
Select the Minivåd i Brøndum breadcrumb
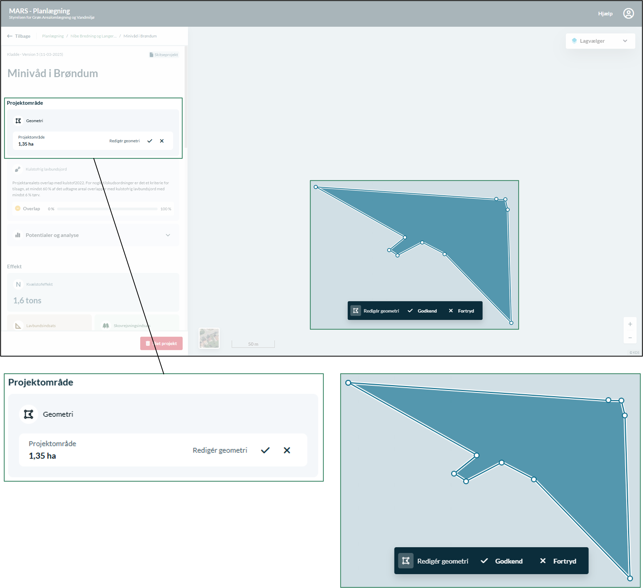(140, 36)
